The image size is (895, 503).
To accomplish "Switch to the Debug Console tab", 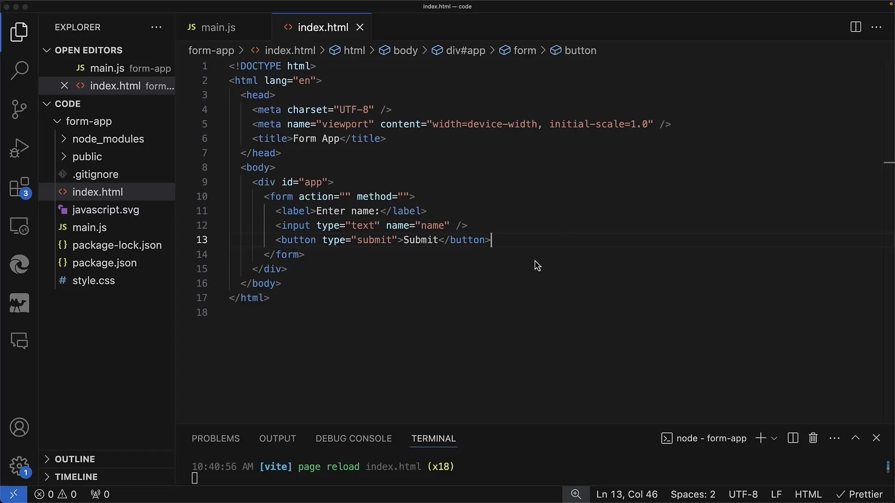I will click(353, 438).
